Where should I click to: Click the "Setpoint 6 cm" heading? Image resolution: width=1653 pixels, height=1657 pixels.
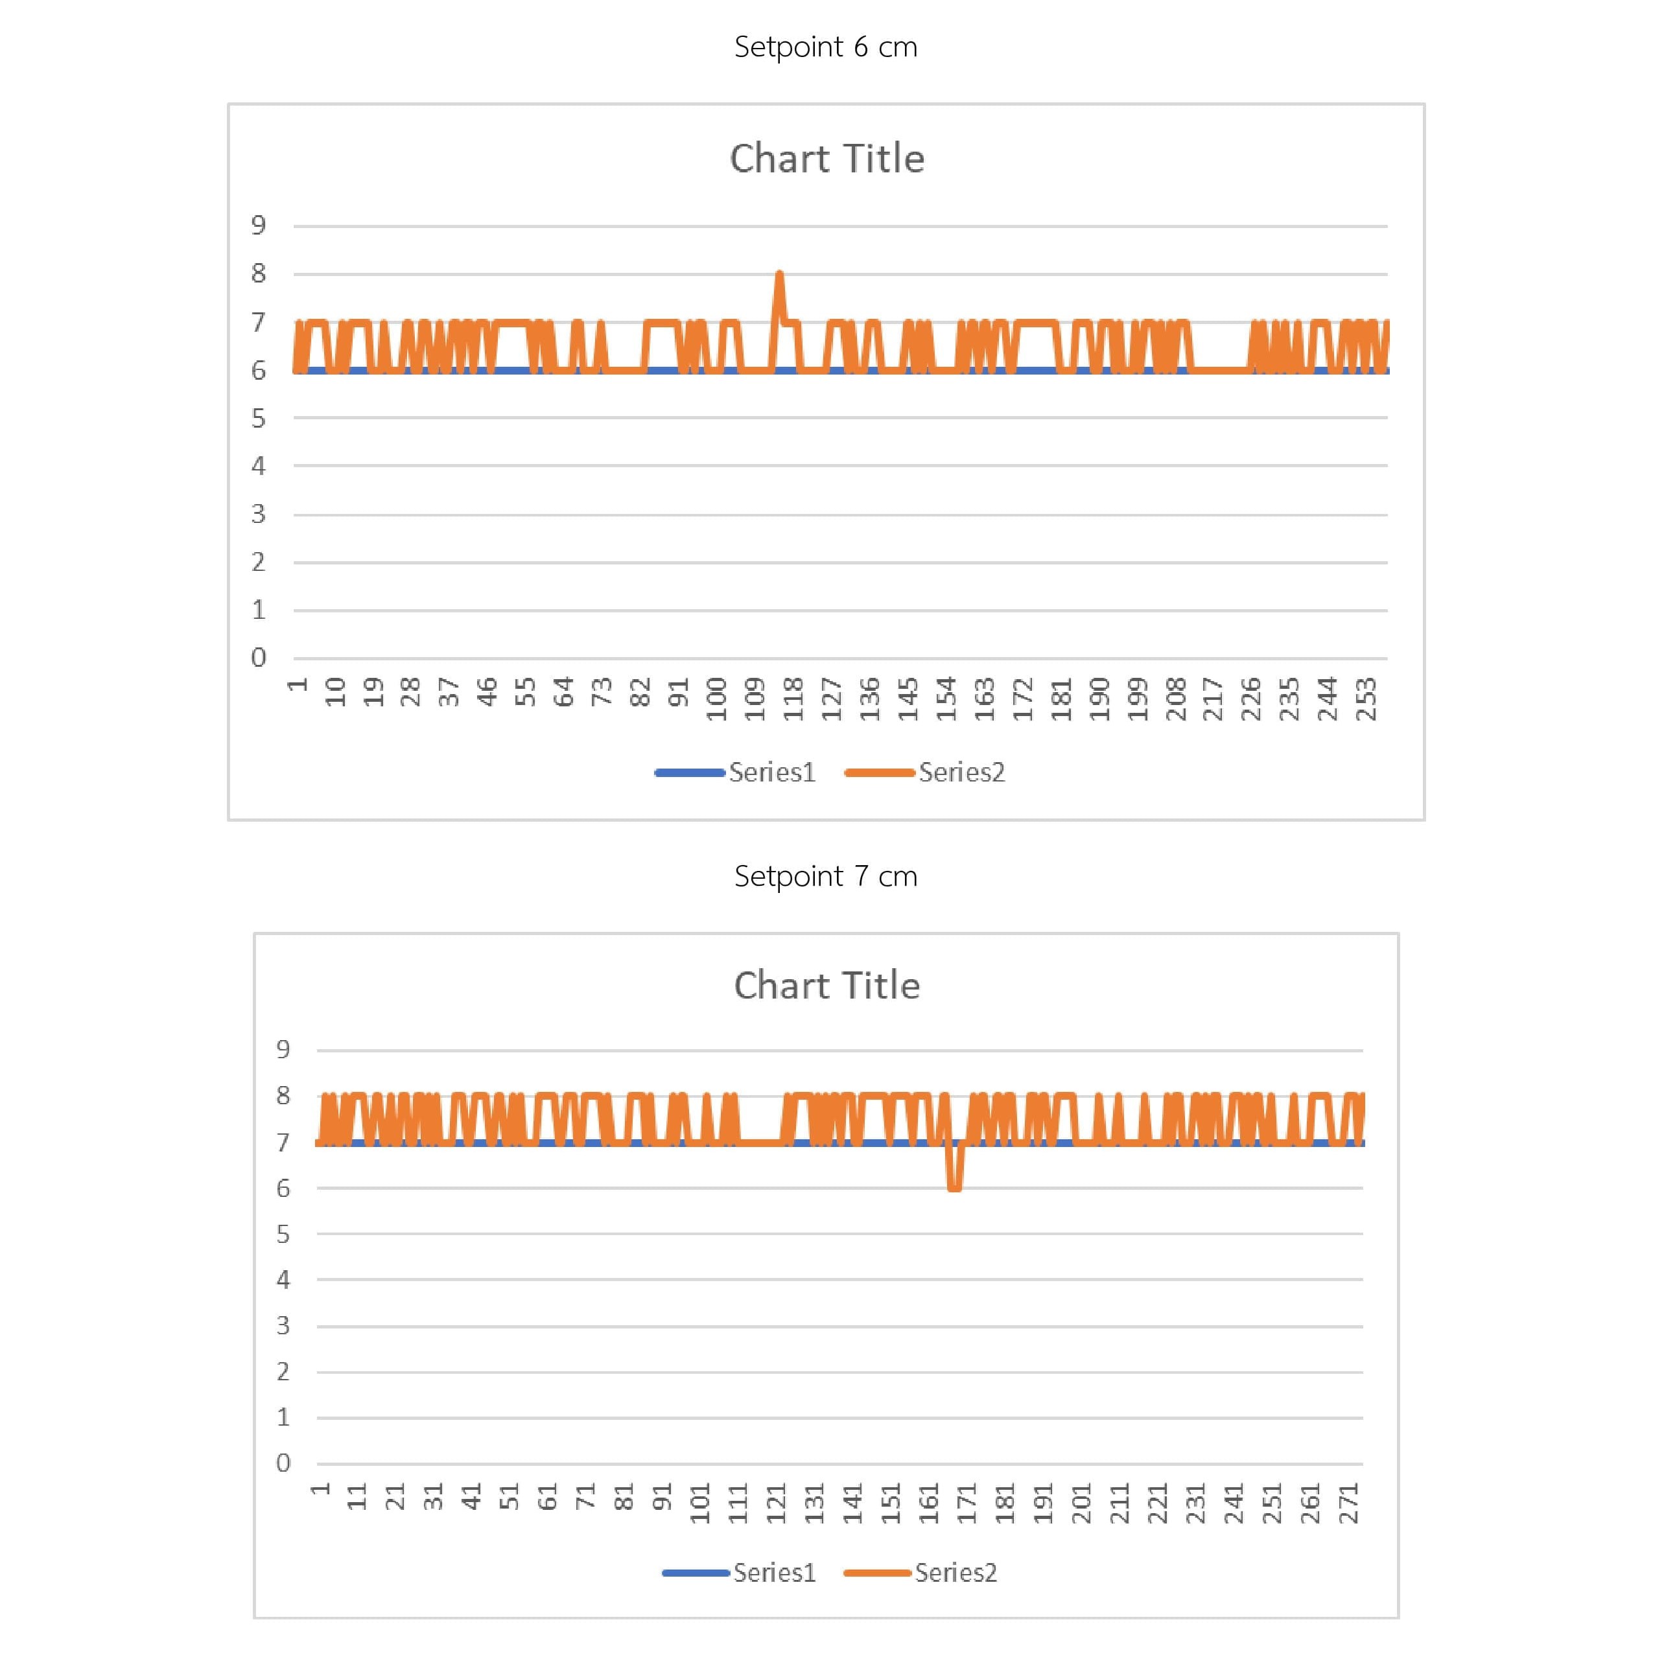[826, 46]
